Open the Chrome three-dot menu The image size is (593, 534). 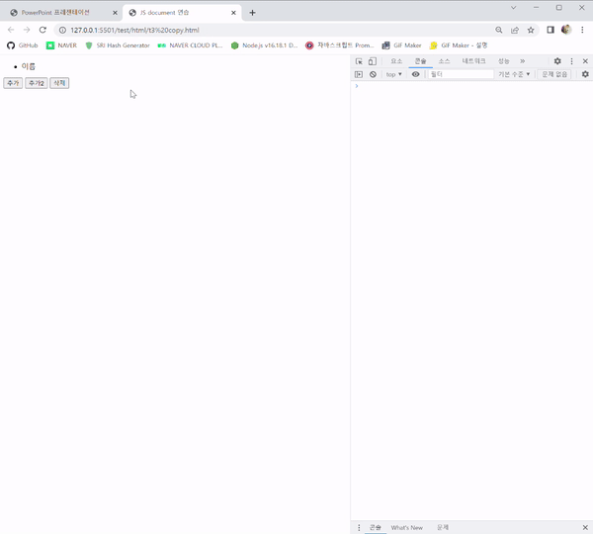582,30
